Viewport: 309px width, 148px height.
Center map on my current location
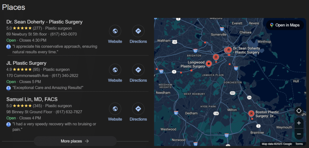pyautogui.click(x=299, y=111)
